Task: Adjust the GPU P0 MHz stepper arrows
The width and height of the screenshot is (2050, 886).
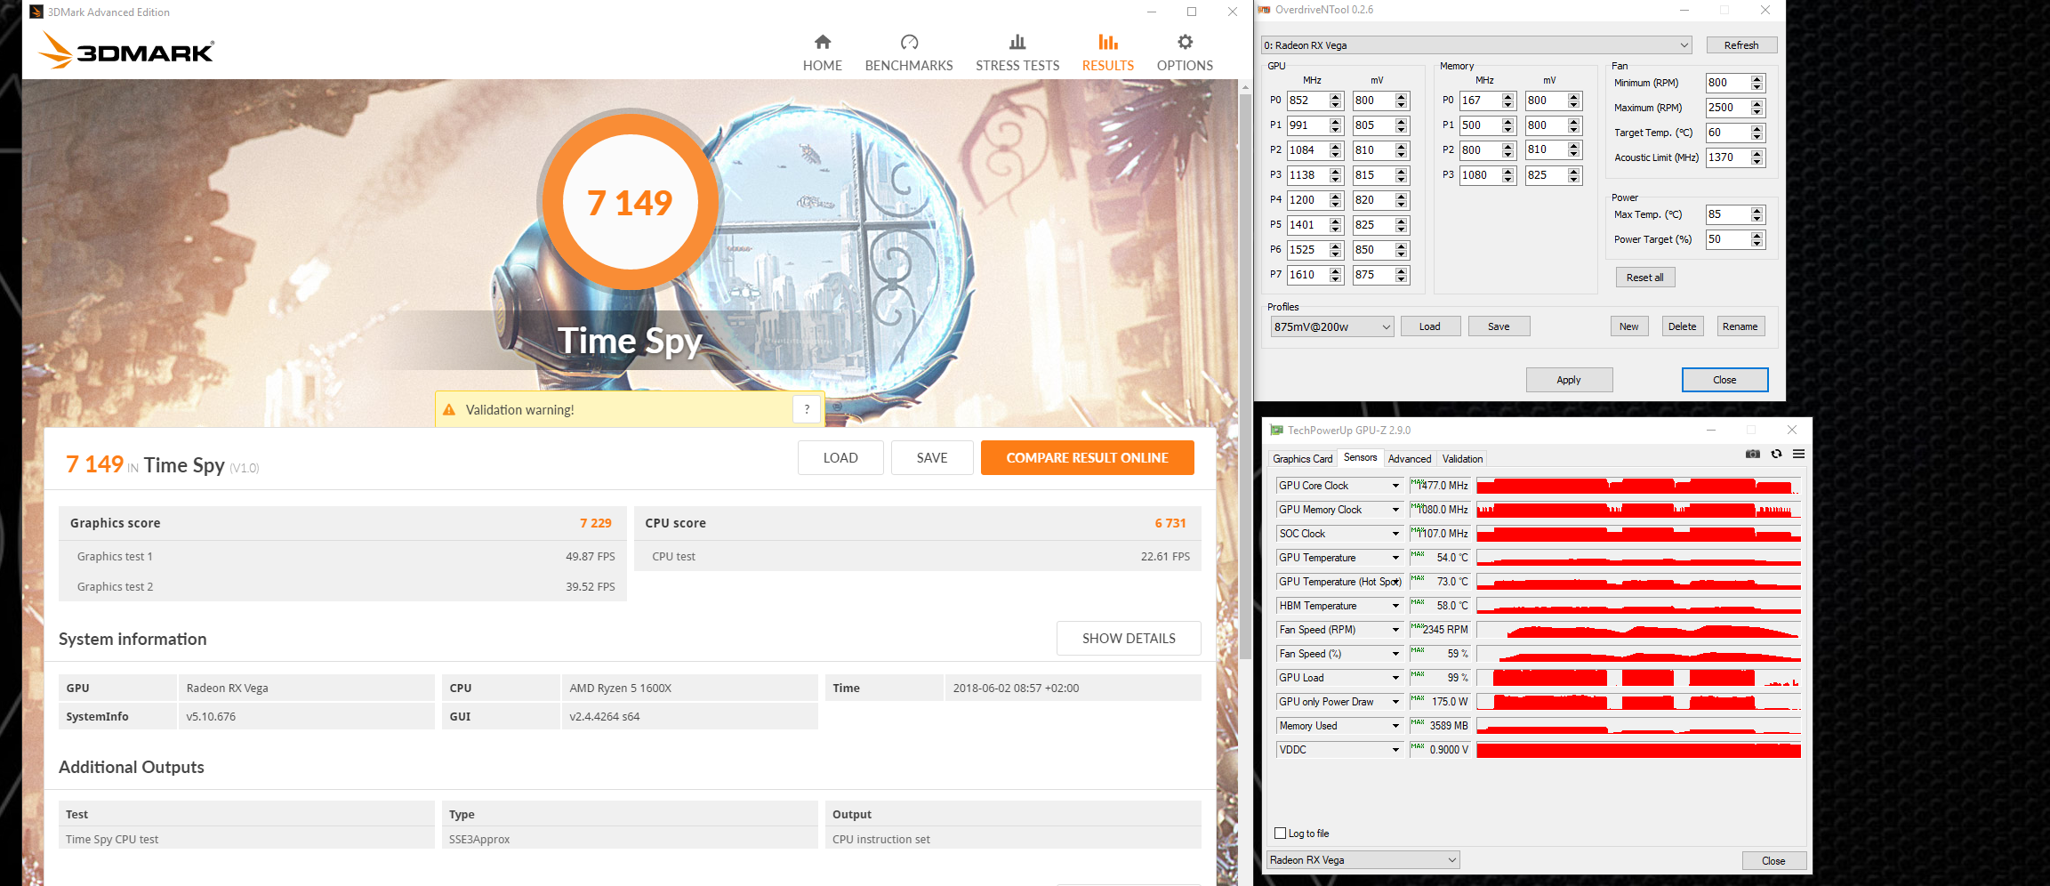Action: (x=1335, y=101)
